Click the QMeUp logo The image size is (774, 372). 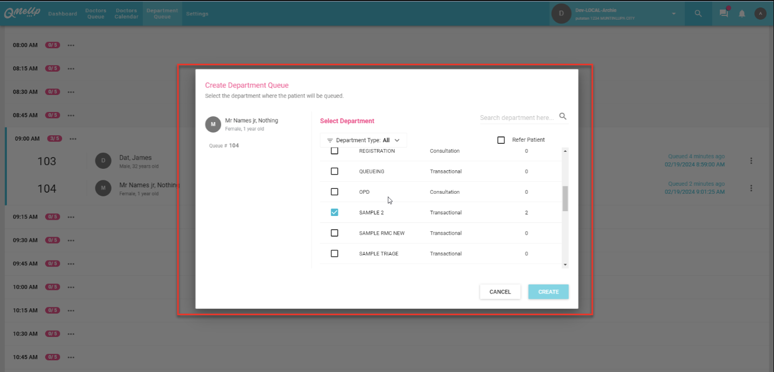click(22, 14)
